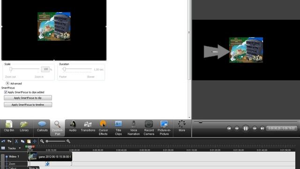Click the Split clip icon

point(35,141)
